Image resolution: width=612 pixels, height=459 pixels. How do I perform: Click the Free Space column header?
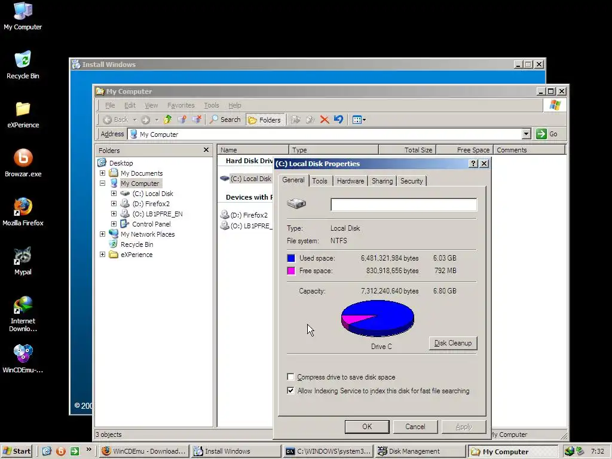coord(464,150)
